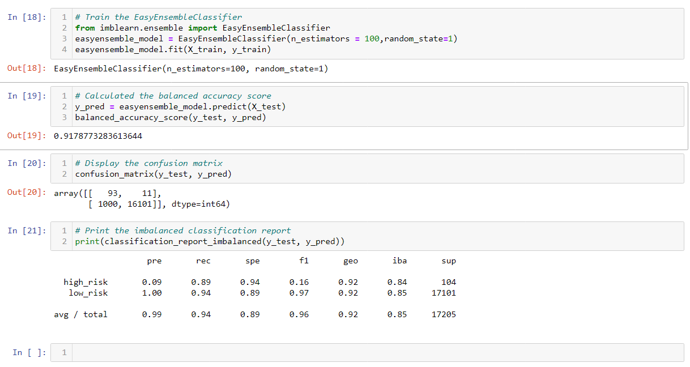Click the Out[20] output prompt
The width and height of the screenshot is (690, 367).
click(x=27, y=193)
